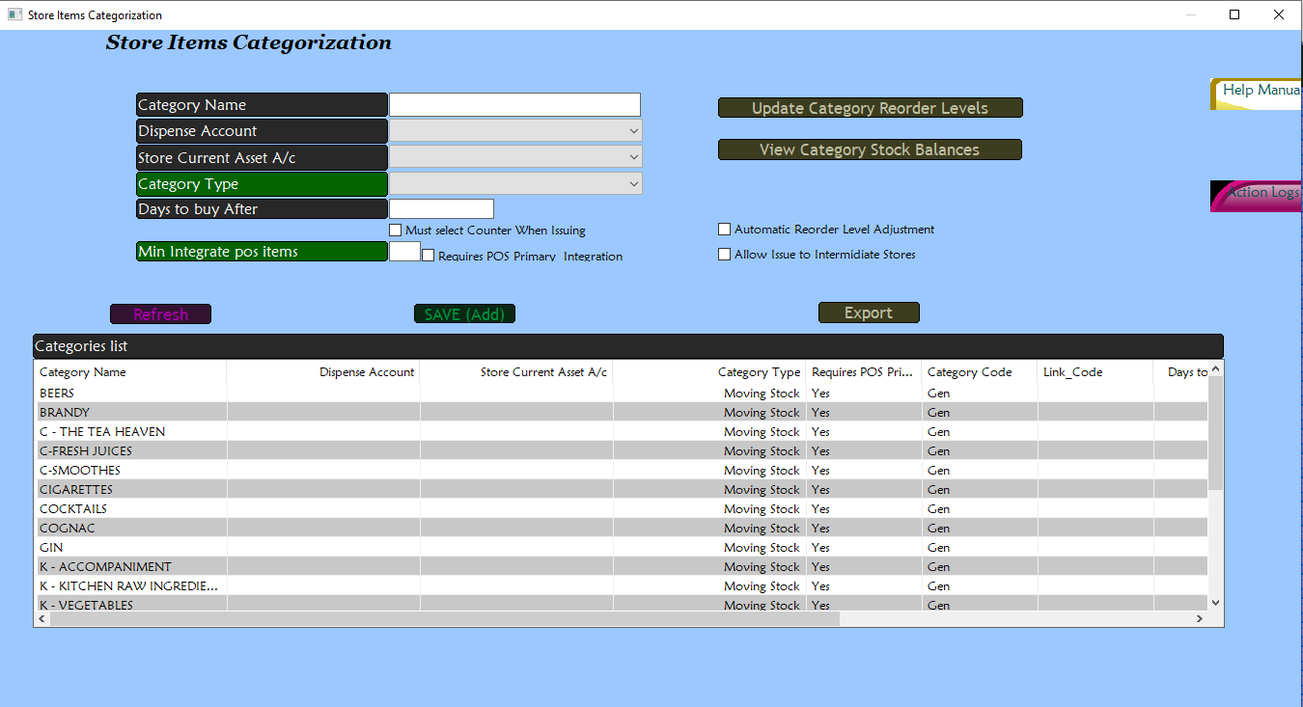
Task: Click the Requires POS Pri... column header
Action: point(864,372)
